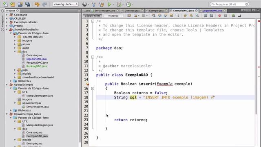The image size is (261, 147).
Task: Click the globe browser icon
Action: pos(84,4)
